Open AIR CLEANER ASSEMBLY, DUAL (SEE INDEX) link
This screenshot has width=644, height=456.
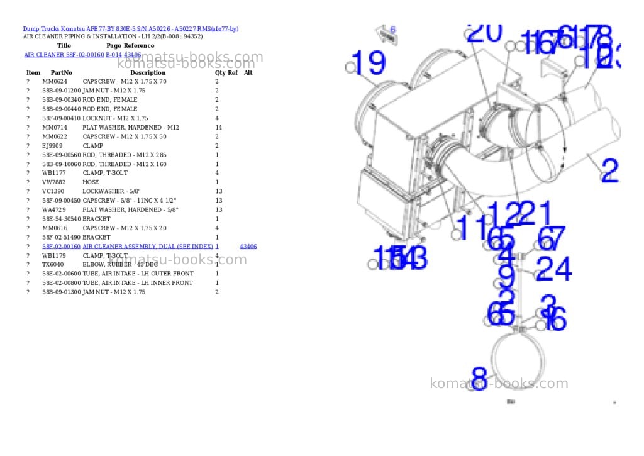(148, 247)
